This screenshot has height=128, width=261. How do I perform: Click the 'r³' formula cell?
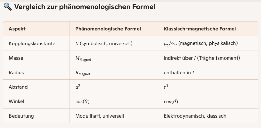coord(166,87)
